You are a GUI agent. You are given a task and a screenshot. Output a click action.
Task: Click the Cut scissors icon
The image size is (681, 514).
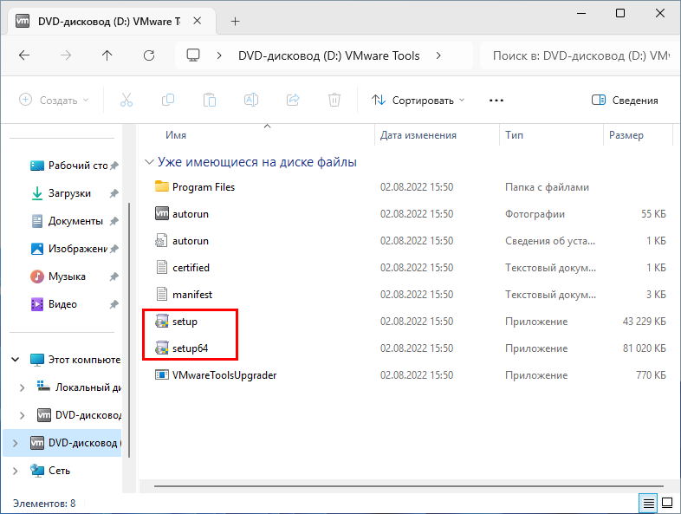pos(126,100)
